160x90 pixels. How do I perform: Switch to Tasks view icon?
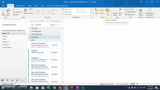tap(17, 80)
